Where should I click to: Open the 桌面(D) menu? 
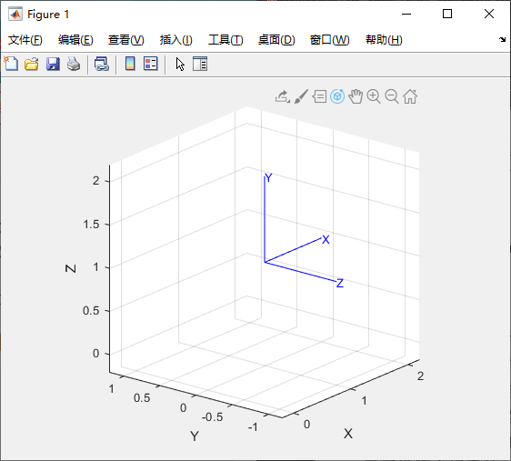click(x=276, y=40)
